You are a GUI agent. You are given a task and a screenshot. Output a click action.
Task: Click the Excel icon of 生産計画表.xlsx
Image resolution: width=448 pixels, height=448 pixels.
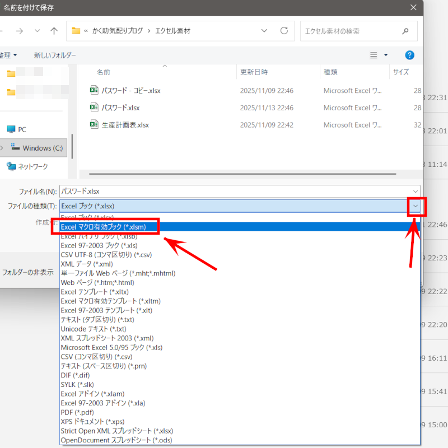coord(94,125)
